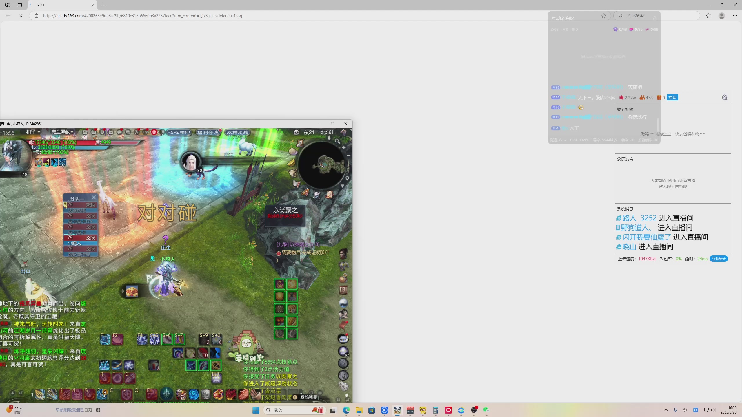Click the snowflake ice skill icon
742x417 pixels.
tap(129, 365)
